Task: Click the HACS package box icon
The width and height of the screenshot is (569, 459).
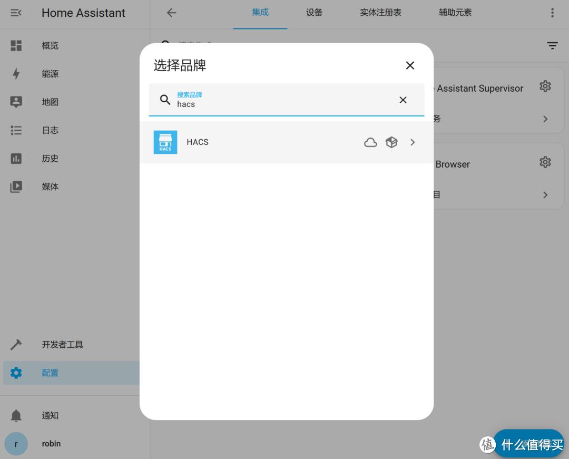Action: click(391, 142)
